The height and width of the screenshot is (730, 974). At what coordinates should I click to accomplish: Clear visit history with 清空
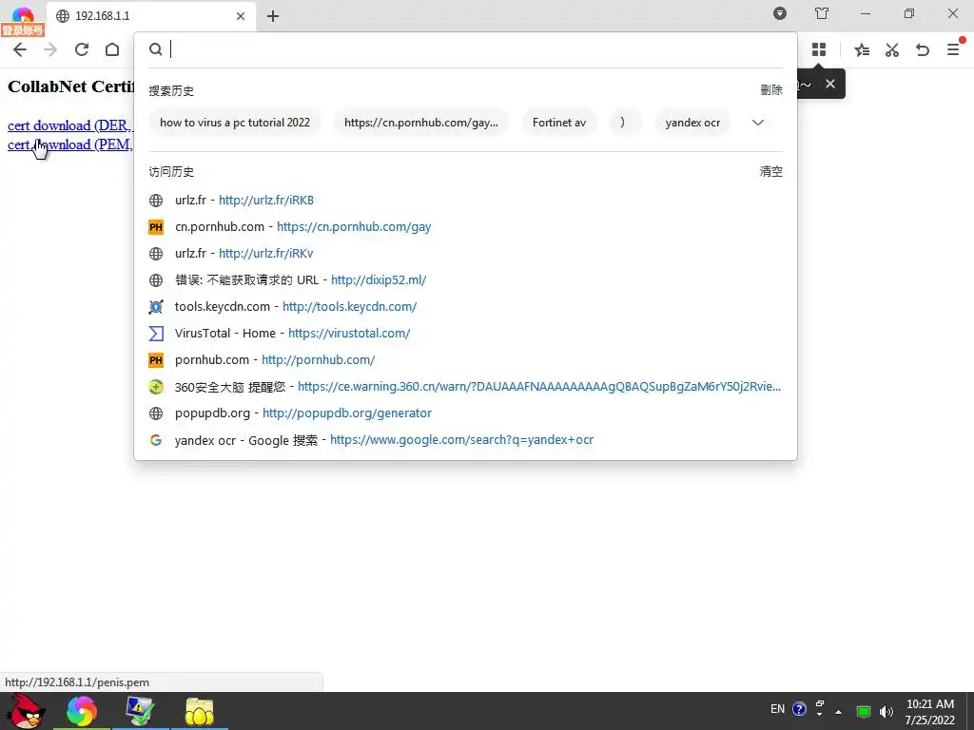pyautogui.click(x=770, y=171)
